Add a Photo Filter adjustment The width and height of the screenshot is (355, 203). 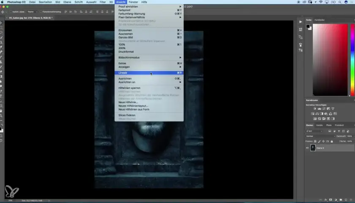(326, 114)
